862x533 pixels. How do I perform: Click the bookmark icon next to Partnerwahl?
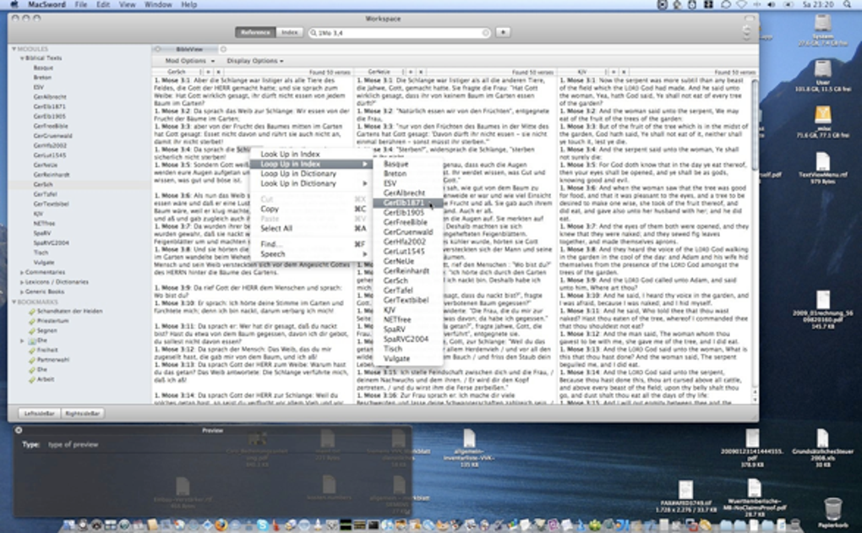click(32, 360)
